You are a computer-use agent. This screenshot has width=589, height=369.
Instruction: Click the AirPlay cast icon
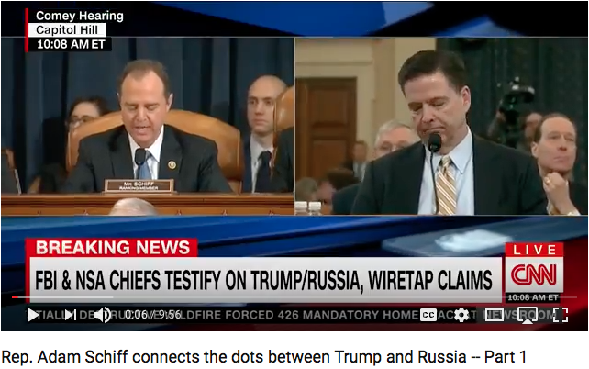[528, 315]
